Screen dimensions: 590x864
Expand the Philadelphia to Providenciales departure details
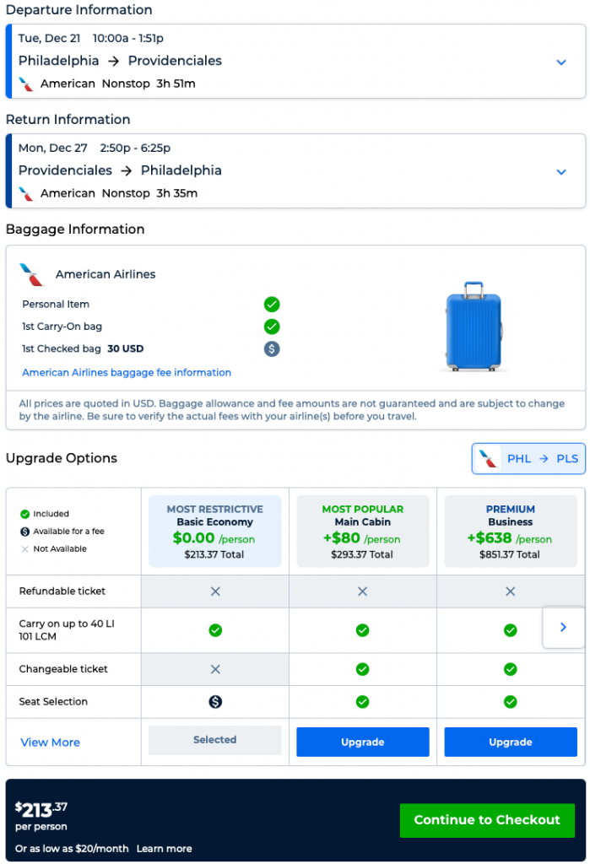(x=561, y=62)
